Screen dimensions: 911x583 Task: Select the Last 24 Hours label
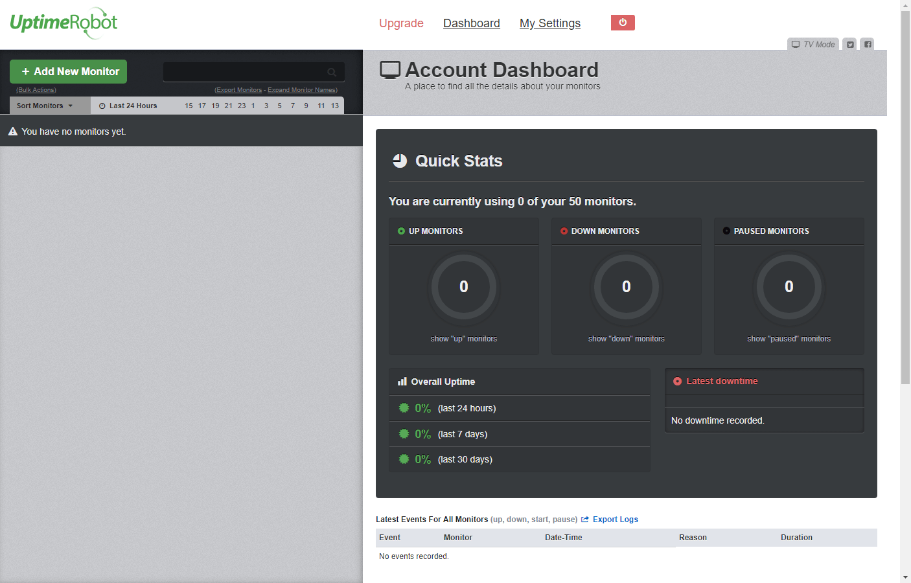133,106
